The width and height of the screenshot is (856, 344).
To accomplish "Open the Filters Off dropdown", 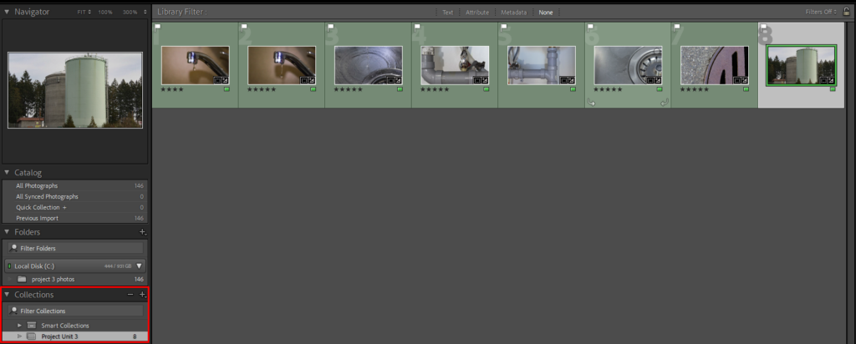I will pos(822,13).
